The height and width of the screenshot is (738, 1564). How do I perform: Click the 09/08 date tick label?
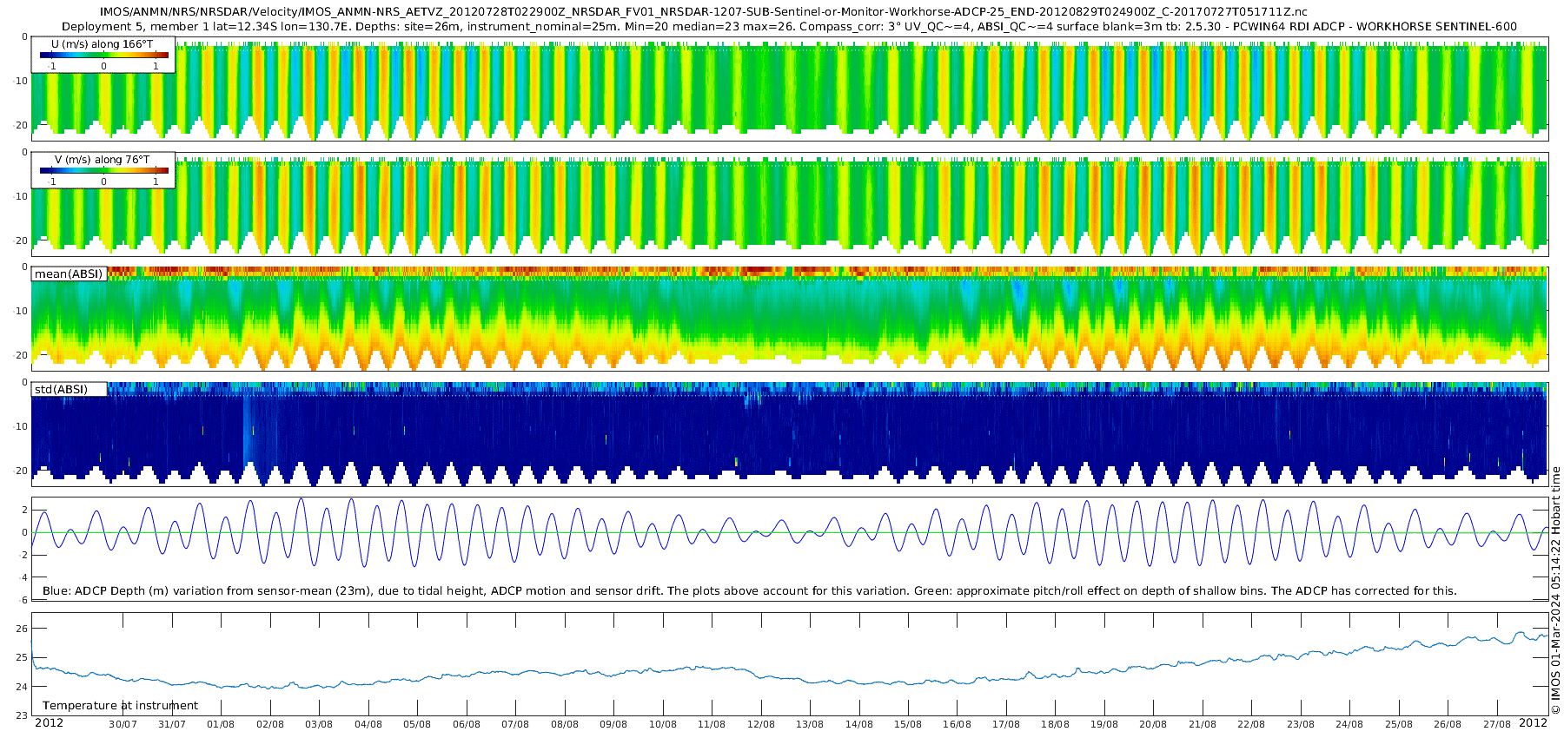click(x=613, y=724)
